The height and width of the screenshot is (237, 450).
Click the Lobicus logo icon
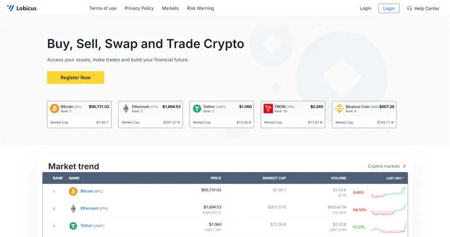pos(11,8)
